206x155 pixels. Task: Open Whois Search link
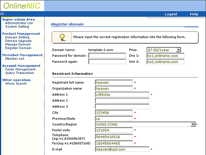(16, 84)
